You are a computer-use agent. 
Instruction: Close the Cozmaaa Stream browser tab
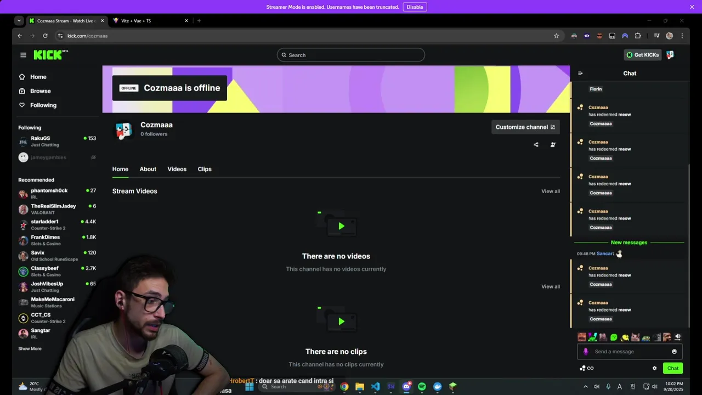click(x=102, y=21)
